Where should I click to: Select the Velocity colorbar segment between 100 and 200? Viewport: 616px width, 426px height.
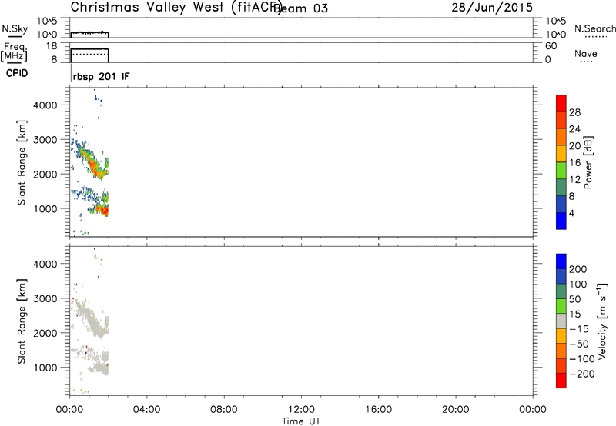(561, 277)
